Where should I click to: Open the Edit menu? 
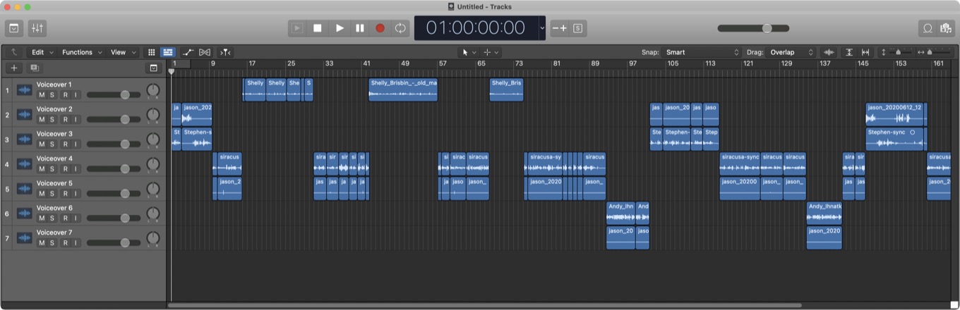tap(42, 52)
